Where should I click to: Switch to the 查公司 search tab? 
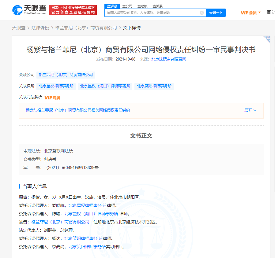click(127, 6)
